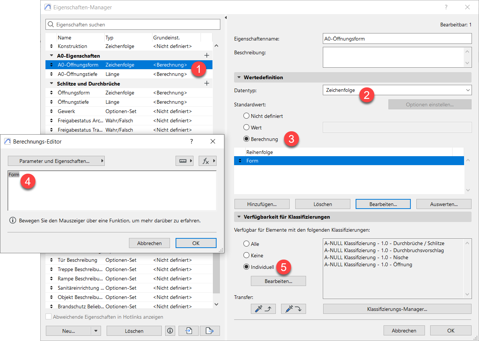Select Brandschutz Belieb... property row
The width and height of the screenshot is (479, 341).
(129, 306)
